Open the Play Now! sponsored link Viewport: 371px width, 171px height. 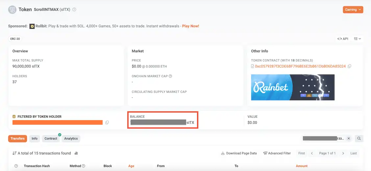[190, 26]
